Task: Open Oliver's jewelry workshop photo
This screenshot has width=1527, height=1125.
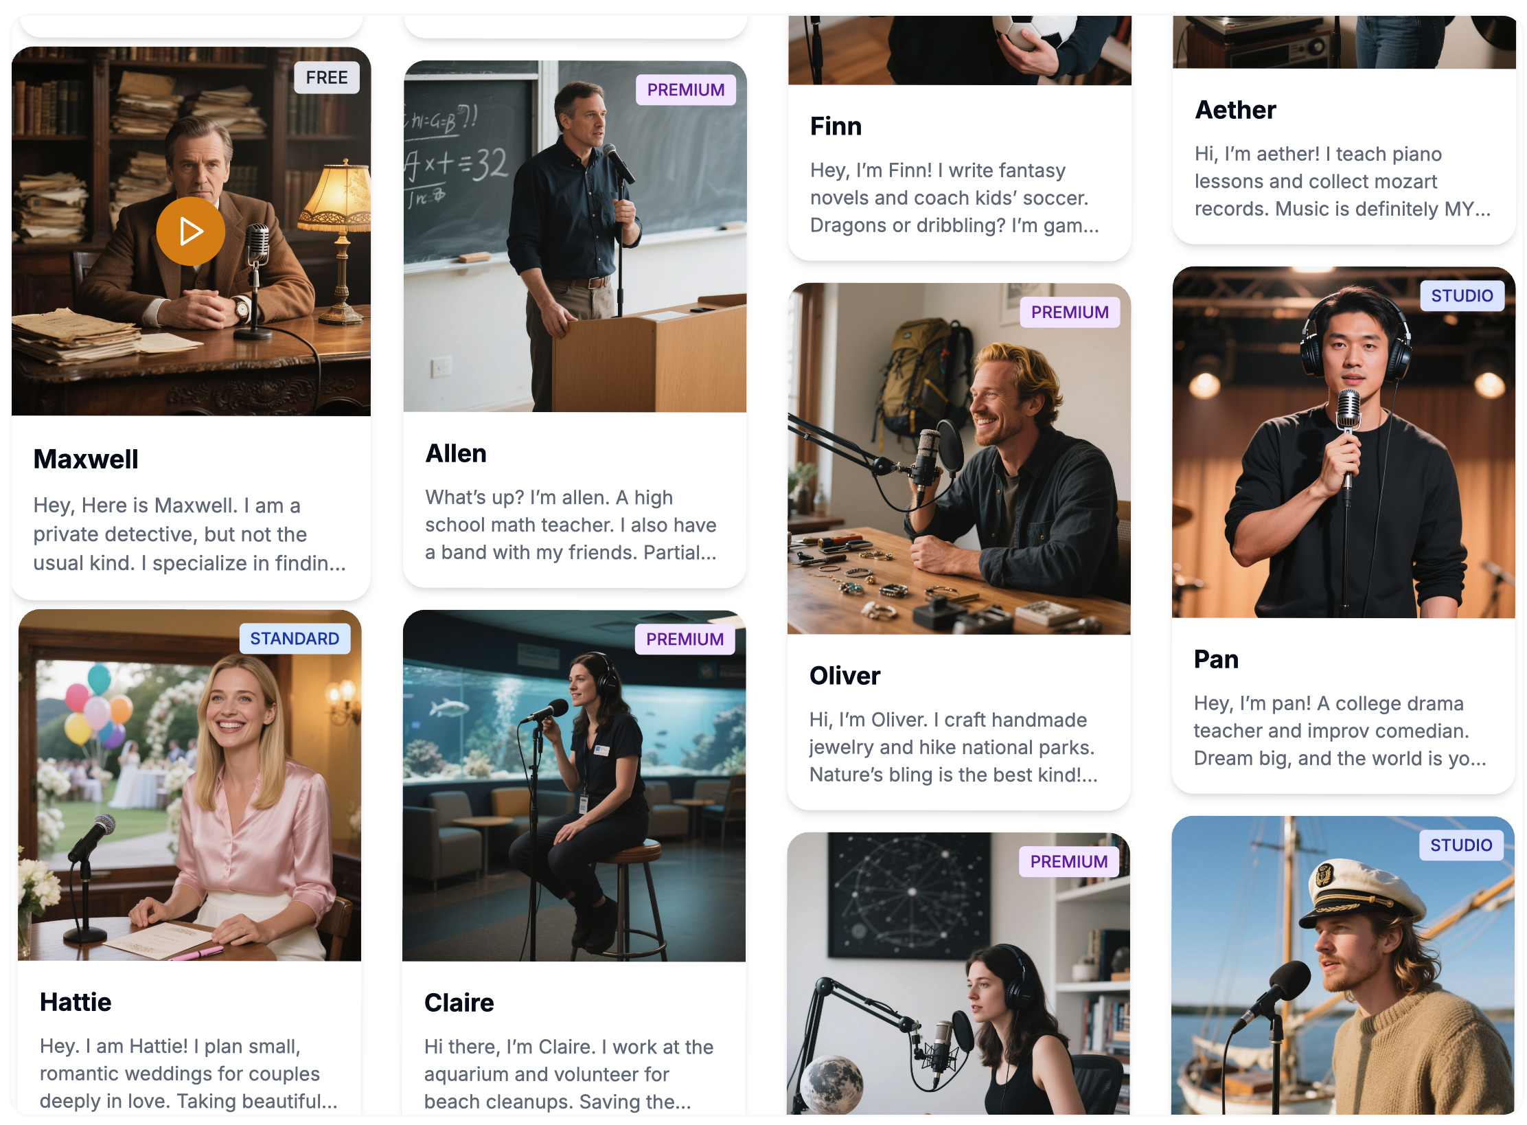Action: 958,459
